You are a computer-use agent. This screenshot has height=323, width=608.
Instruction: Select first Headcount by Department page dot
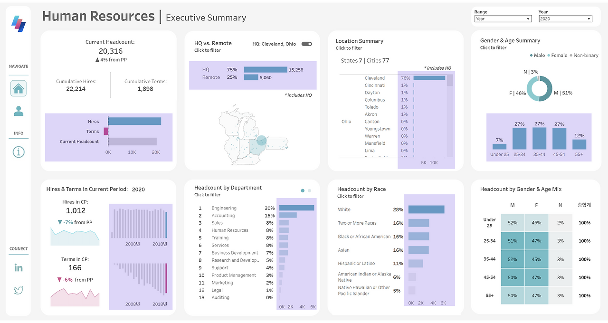(x=303, y=190)
